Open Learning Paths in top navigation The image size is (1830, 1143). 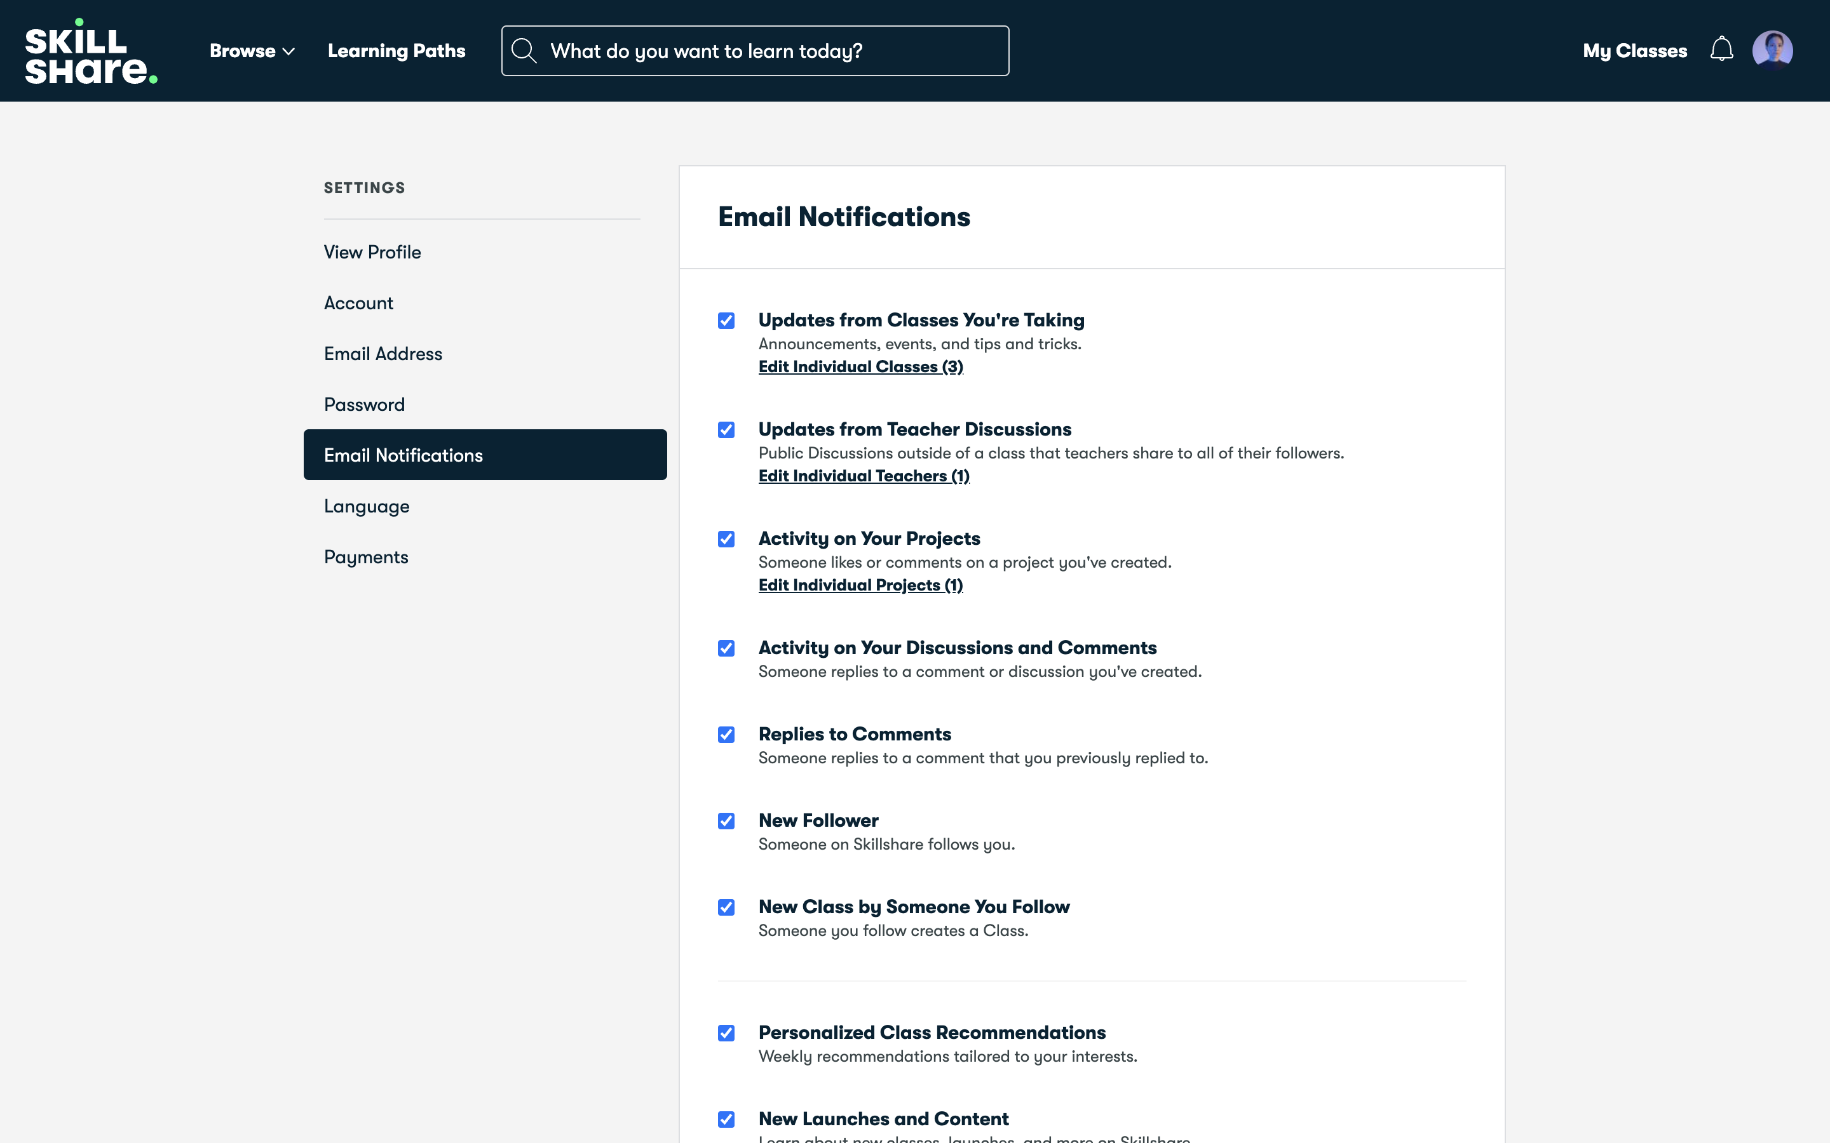click(396, 51)
